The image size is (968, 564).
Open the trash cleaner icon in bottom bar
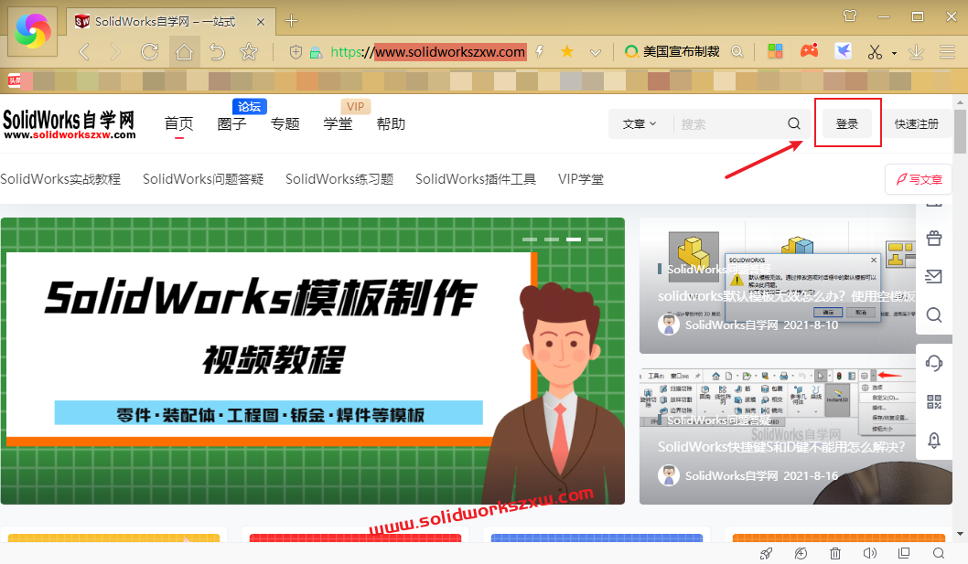[x=835, y=553]
